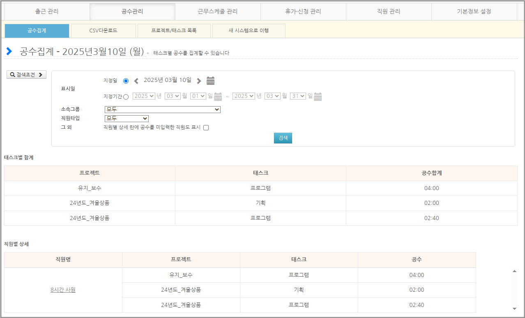This screenshot has height=318, width=525.
Task: Open the calendar picker for 지정일
Action: tap(210, 81)
